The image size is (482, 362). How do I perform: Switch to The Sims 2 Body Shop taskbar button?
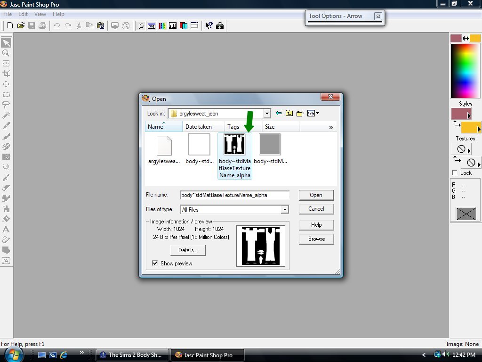click(x=132, y=355)
